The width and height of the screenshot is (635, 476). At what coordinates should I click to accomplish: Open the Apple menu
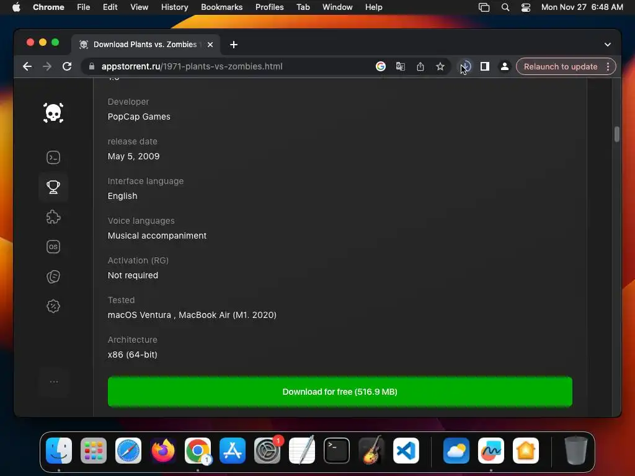pos(16,7)
